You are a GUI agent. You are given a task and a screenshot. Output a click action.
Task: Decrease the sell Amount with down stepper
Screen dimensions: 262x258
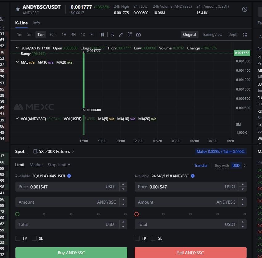tap(243, 204)
